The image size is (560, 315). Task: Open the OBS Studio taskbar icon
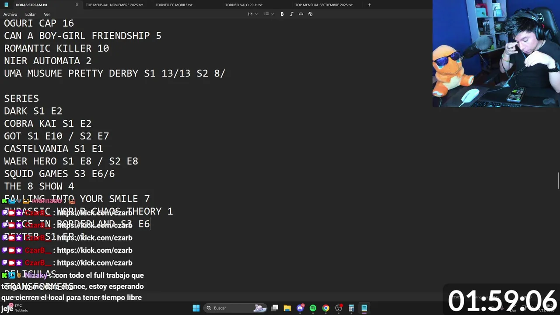pos(339,308)
